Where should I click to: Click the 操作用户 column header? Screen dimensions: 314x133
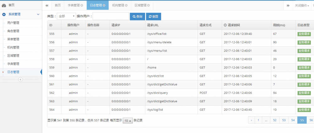[73, 25]
